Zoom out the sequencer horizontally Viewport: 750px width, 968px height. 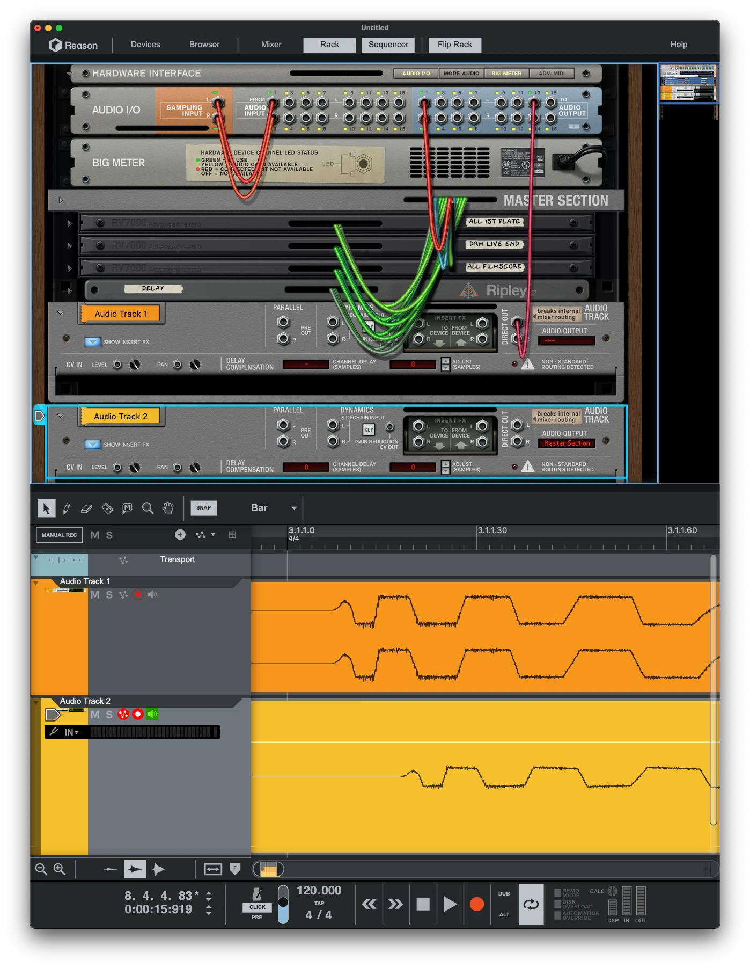pyautogui.click(x=41, y=869)
